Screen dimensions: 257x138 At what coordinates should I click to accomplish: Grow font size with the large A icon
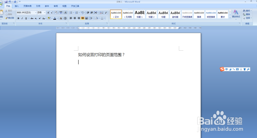pos(48,12)
